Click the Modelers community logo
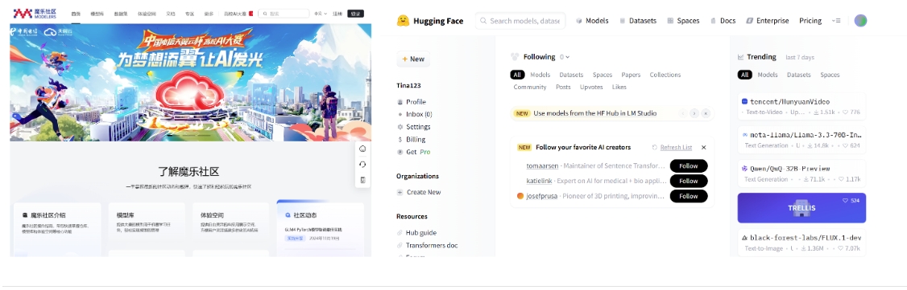 tap(35, 14)
